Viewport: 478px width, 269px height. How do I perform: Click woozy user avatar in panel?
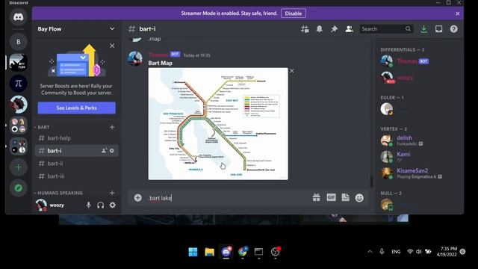pyautogui.click(x=41, y=205)
